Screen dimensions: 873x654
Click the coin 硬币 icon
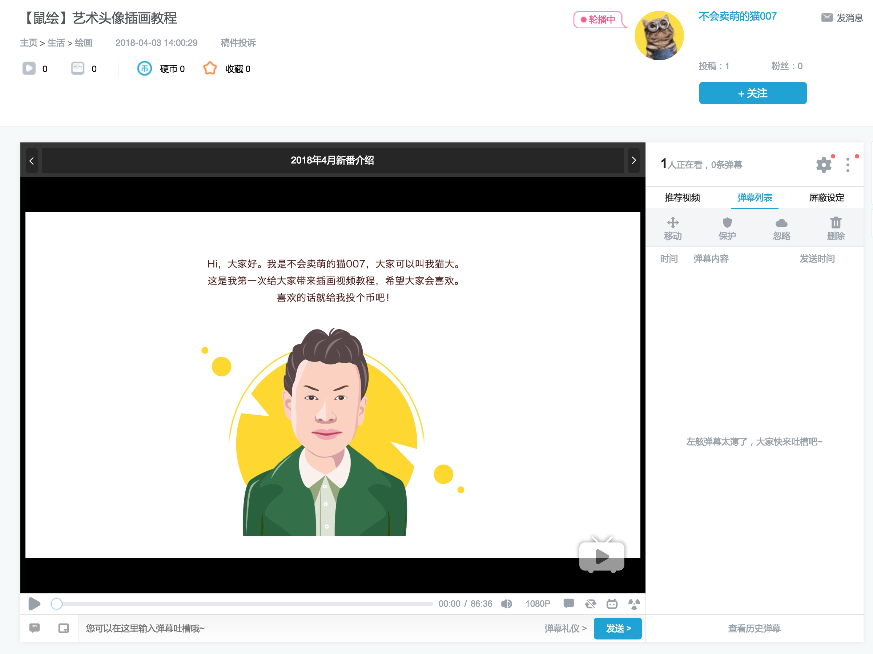[144, 69]
